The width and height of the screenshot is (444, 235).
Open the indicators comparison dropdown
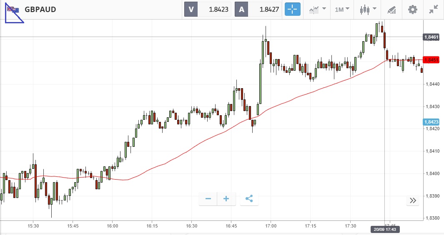318,9
